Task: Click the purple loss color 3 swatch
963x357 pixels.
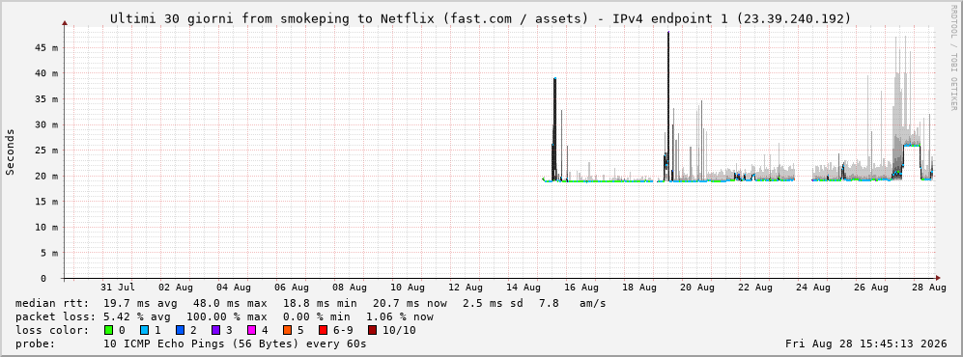Action: pyautogui.click(x=215, y=331)
